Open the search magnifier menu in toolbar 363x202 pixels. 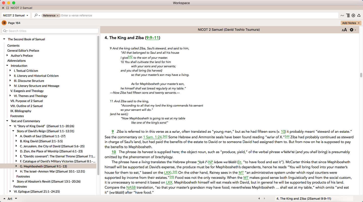(x=37, y=15)
